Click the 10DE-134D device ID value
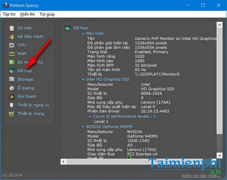The width and height of the screenshot is (227, 180). pos(138,141)
